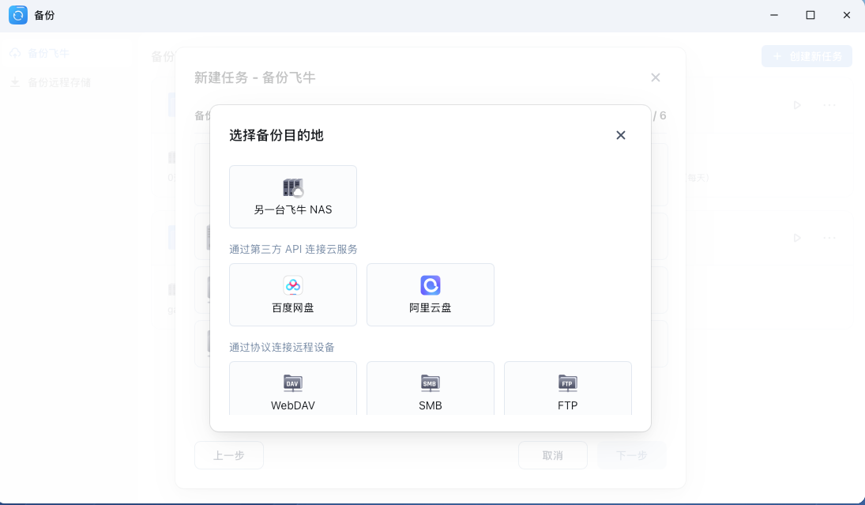Click 创建新任务 button
Viewport: 865px width, 505px height.
click(807, 56)
